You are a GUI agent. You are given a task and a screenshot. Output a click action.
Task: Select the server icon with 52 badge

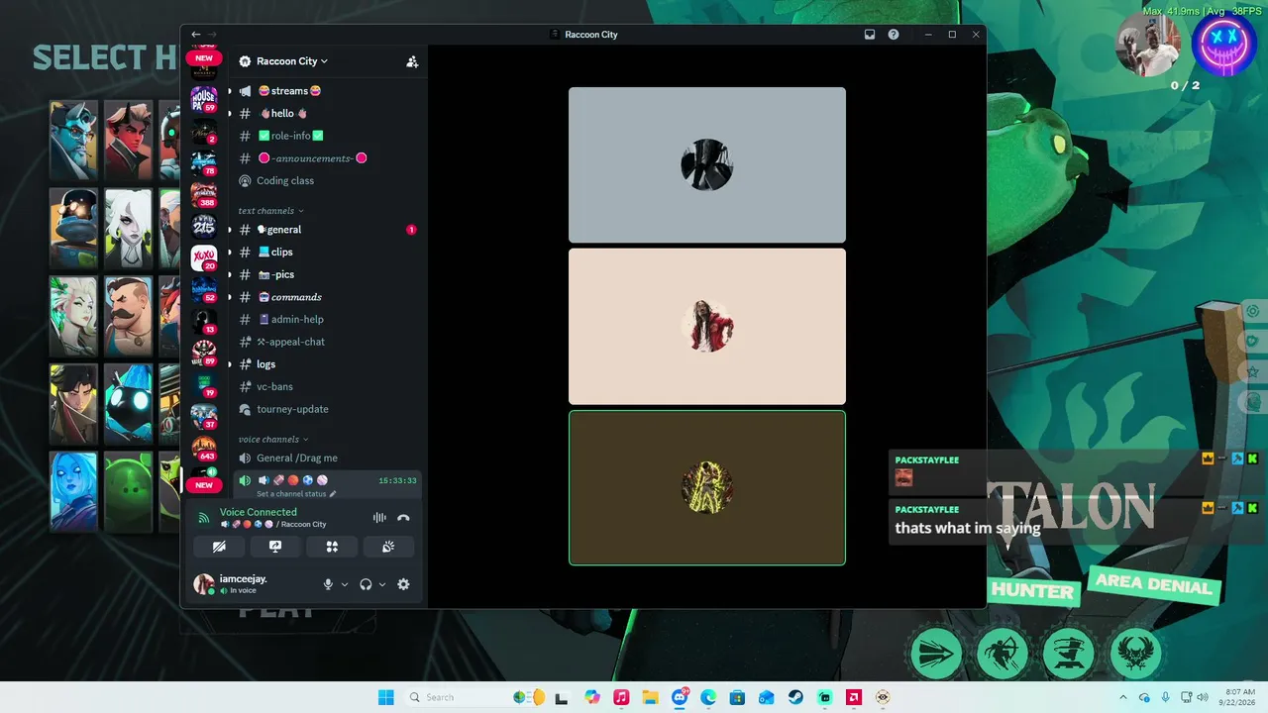coord(204,290)
